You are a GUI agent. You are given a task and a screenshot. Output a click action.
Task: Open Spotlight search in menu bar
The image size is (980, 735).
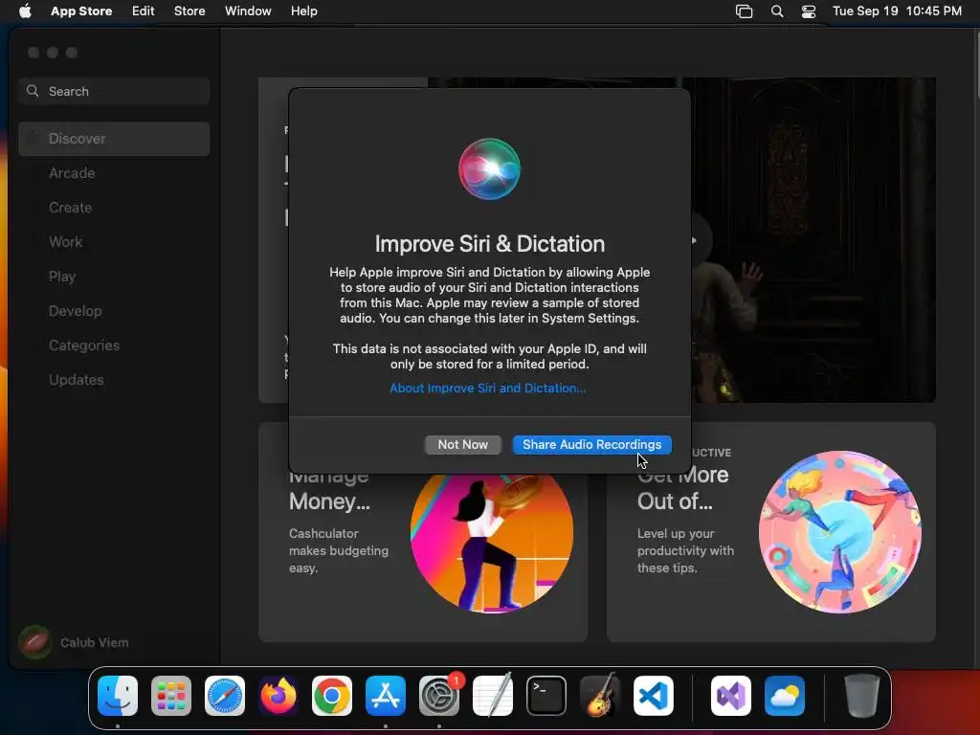[x=777, y=11]
